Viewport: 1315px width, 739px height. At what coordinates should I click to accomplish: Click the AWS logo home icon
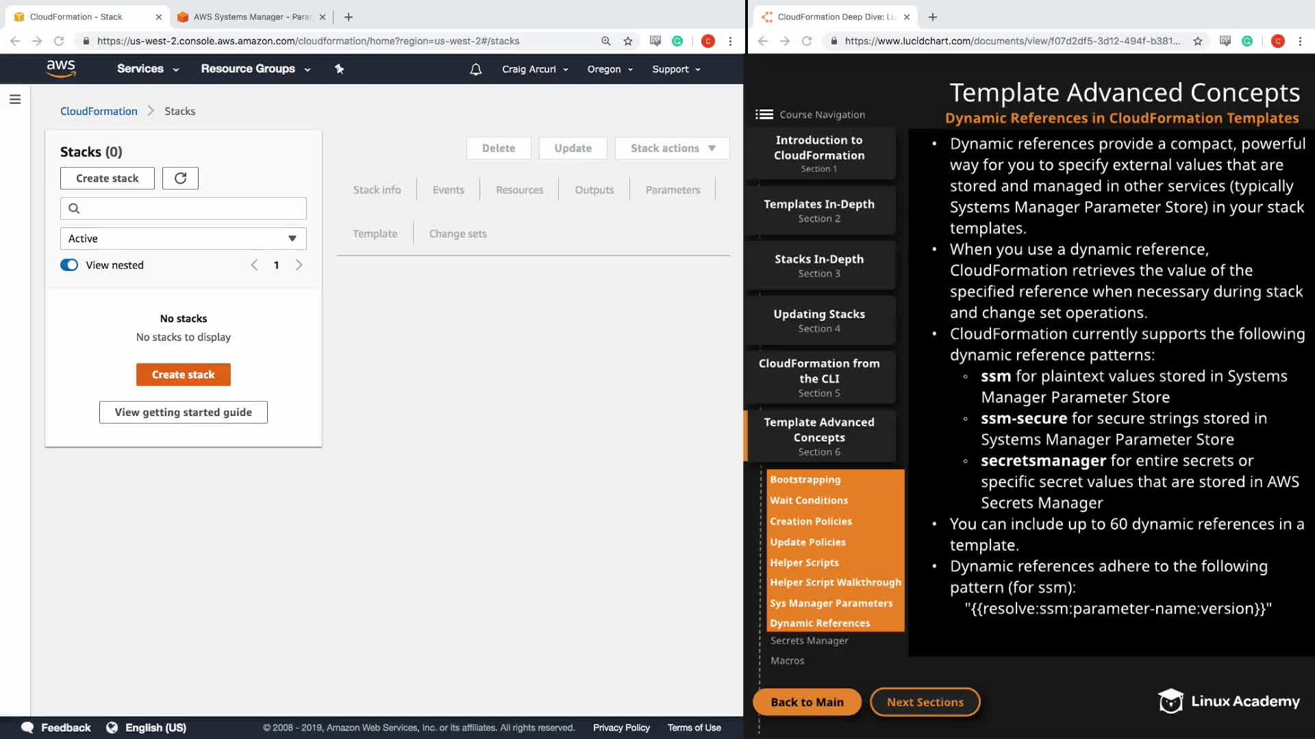[x=61, y=68]
